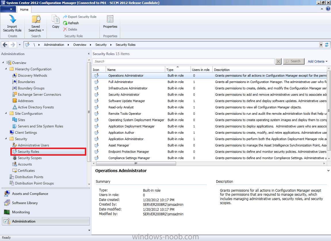Open the Add Criteria dropdown
331x241 pixels.
(x=317, y=61)
